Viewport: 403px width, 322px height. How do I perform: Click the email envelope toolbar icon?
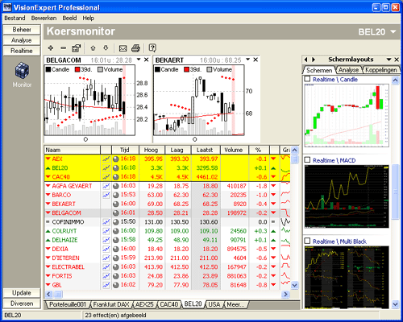click(x=123, y=48)
